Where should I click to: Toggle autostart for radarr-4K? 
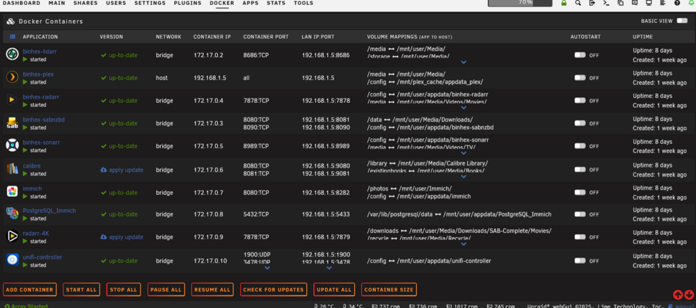(x=580, y=236)
